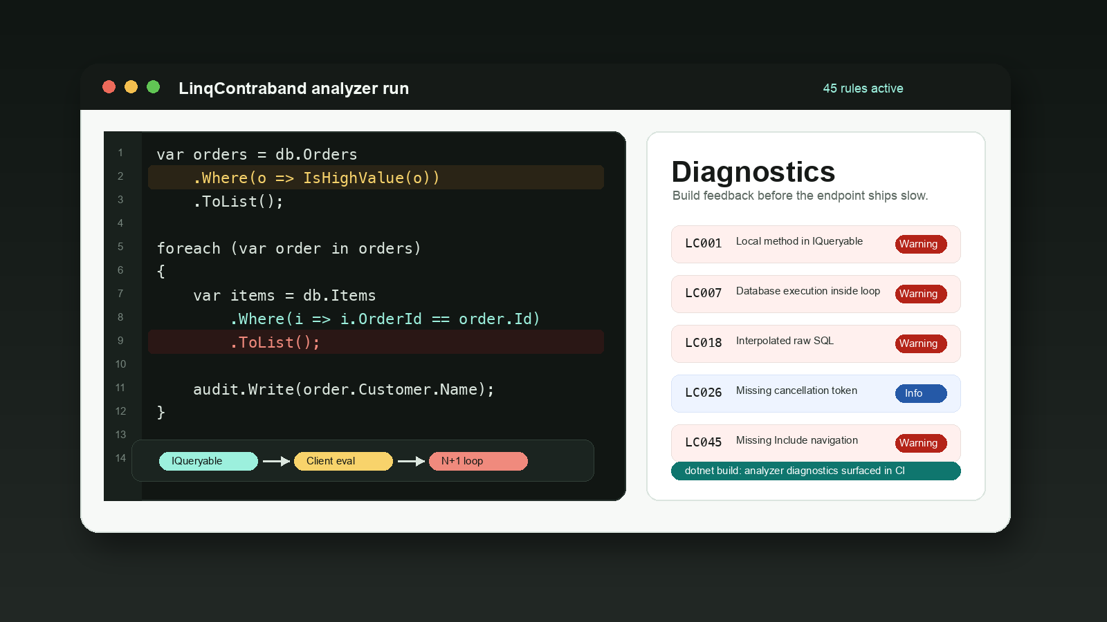This screenshot has height=622, width=1107.
Task: Click line number 2 in the gutter
Action: click(120, 176)
